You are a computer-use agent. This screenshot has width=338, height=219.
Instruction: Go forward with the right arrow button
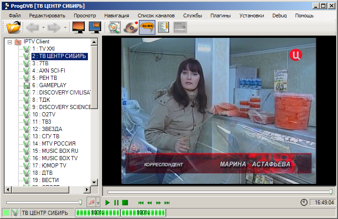54,27
